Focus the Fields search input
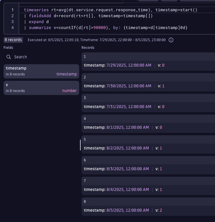This screenshot has height=222, width=215. tap(41, 57)
